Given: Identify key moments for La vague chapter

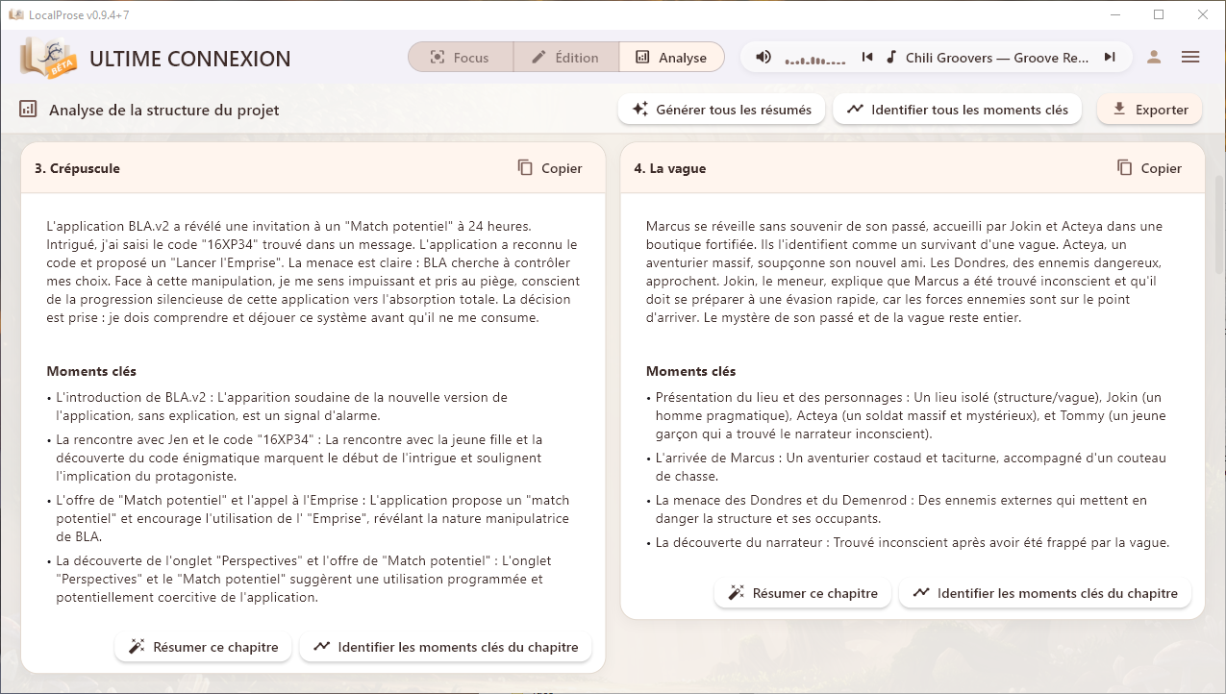Looking at the screenshot, I should coord(1044,593).
